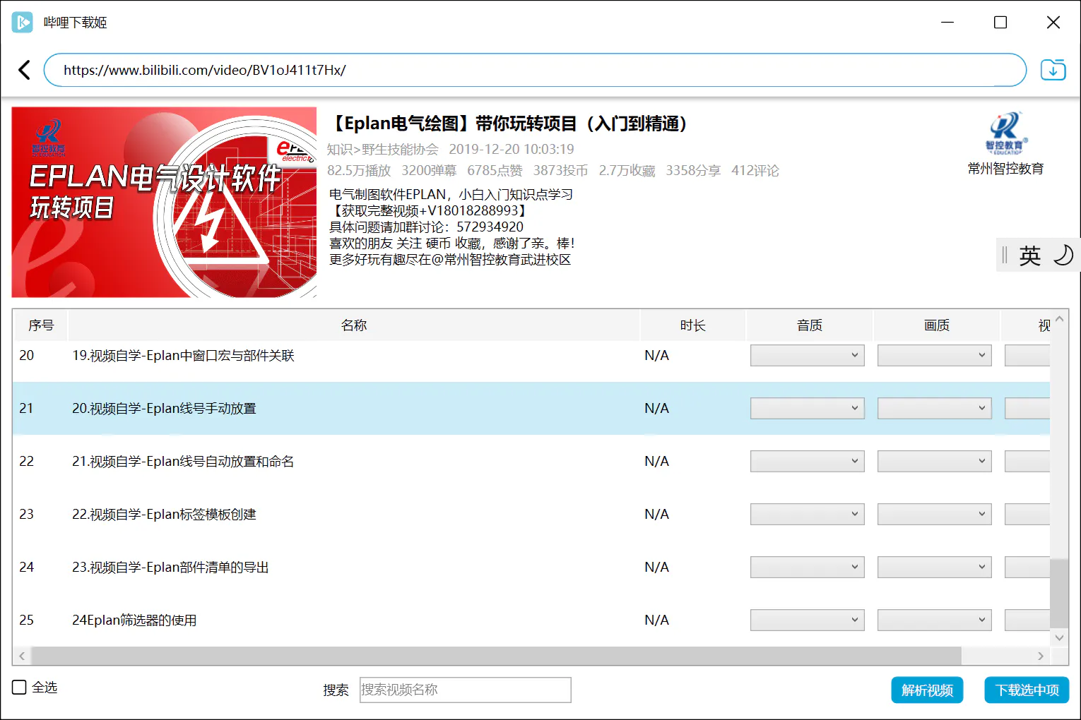Click the EPLAN video cover thumbnail
The width and height of the screenshot is (1081, 720).
pyautogui.click(x=164, y=203)
